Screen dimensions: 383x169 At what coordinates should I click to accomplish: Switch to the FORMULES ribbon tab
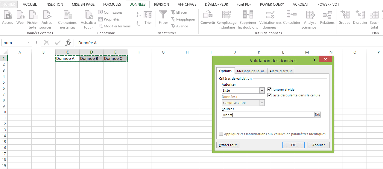click(x=112, y=4)
